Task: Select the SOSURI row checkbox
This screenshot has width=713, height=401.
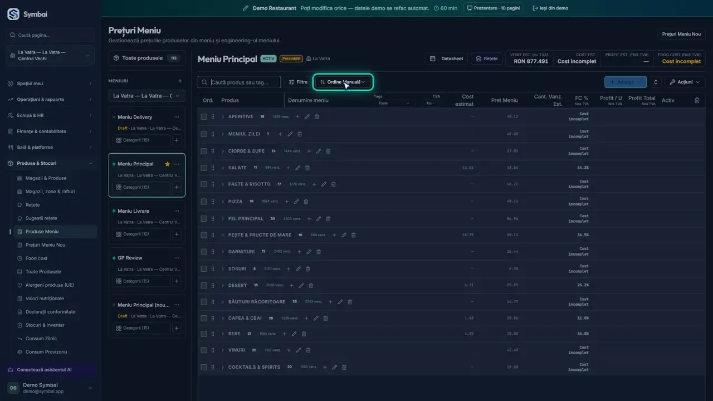Action: tap(204, 269)
